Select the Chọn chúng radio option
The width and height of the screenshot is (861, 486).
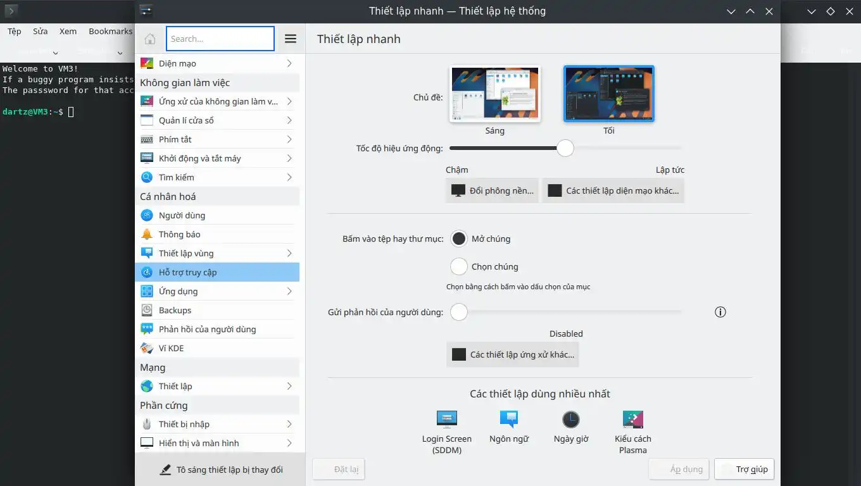(x=459, y=266)
